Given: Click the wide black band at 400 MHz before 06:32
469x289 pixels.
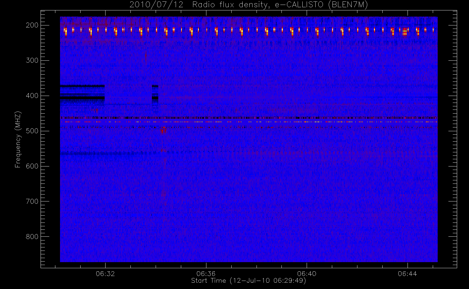Looking at the screenshot, I should 82,98.
